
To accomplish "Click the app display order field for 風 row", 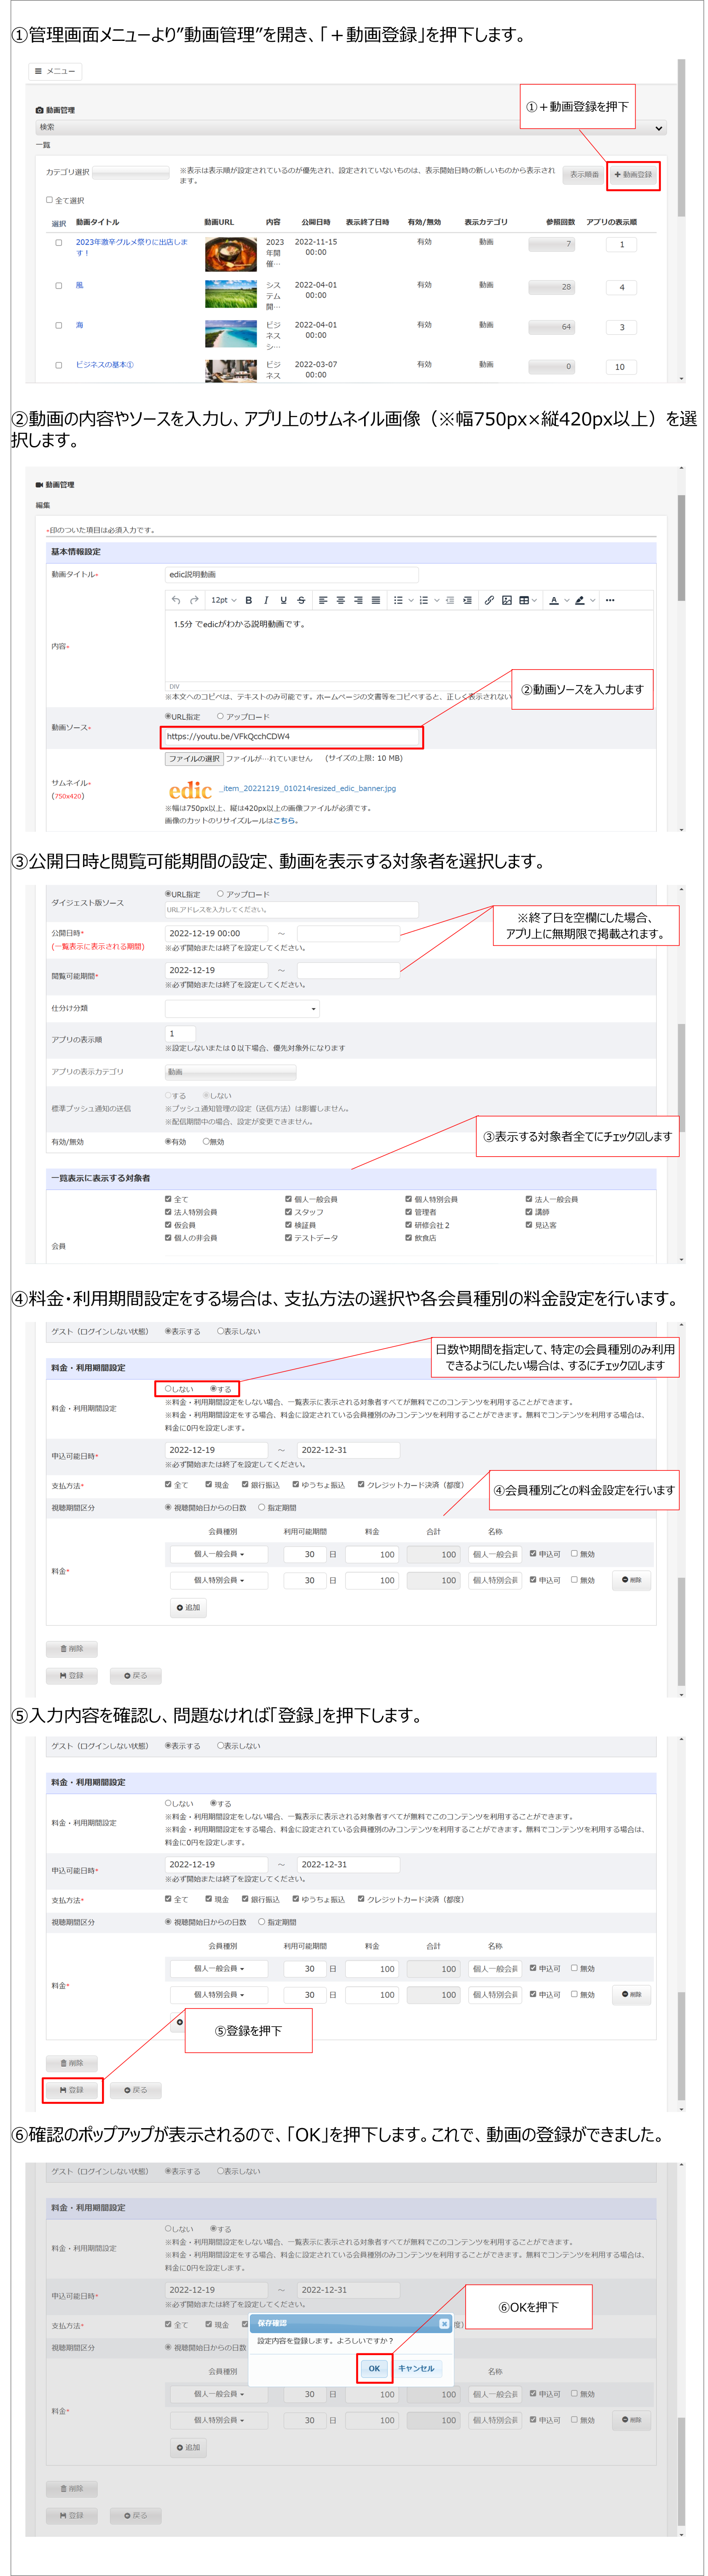I will pyautogui.click(x=621, y=287).
